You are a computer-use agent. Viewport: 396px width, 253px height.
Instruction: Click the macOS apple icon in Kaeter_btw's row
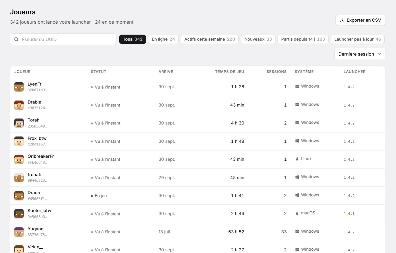(x=297, y=213)
